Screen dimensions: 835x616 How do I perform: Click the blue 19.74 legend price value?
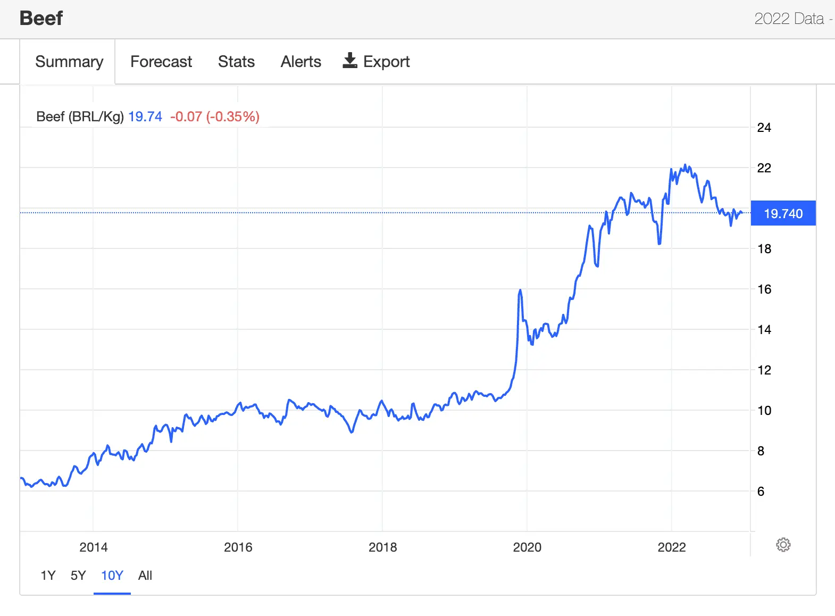(145, 116)
